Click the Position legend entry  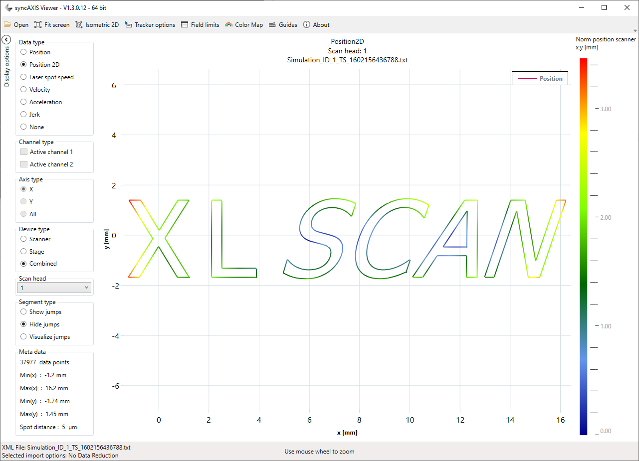click(x=540, y=79)
